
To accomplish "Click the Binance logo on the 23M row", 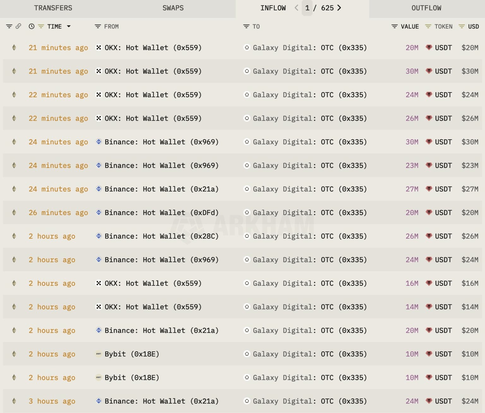I will click(x=99, y=165).
